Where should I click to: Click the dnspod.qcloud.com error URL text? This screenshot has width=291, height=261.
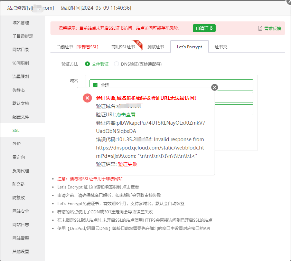[150, 152]
